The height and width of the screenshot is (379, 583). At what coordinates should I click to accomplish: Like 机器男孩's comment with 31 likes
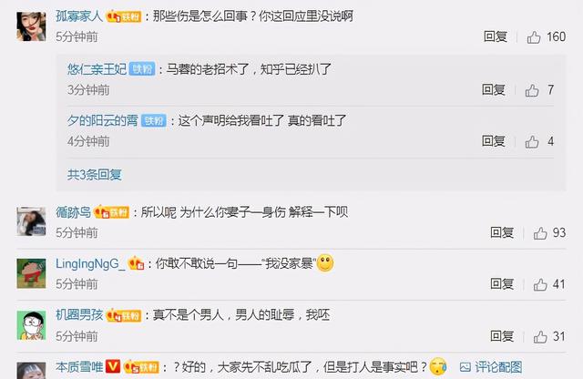[540, 336]
